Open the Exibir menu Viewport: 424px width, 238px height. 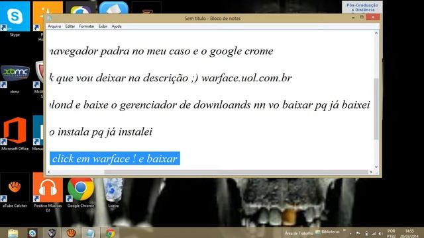103,26
